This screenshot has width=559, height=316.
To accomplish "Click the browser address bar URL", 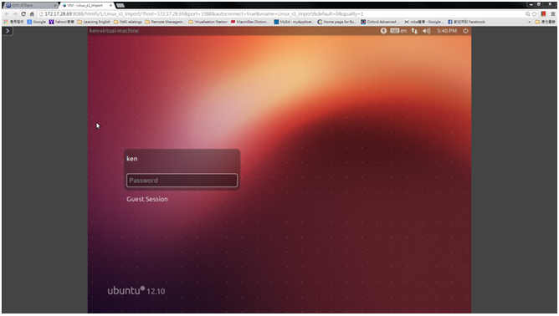I will pos(203,14).
